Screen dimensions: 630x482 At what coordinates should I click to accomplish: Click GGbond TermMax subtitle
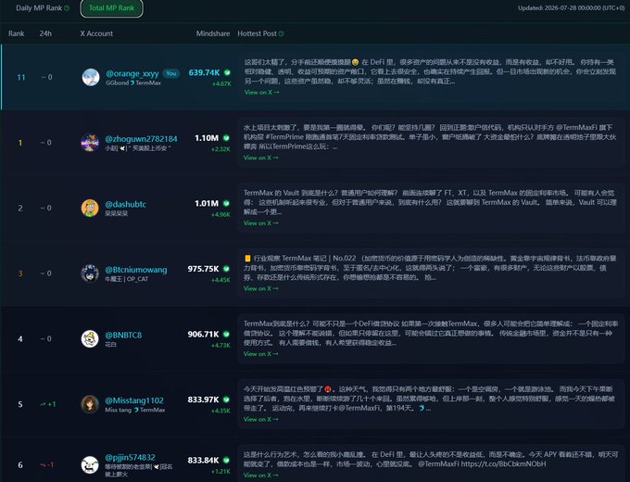pyautogui.click(x=133, y=82)
